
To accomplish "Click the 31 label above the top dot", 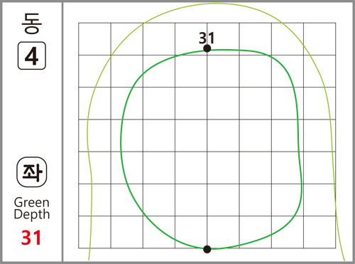I will (207, 38).
